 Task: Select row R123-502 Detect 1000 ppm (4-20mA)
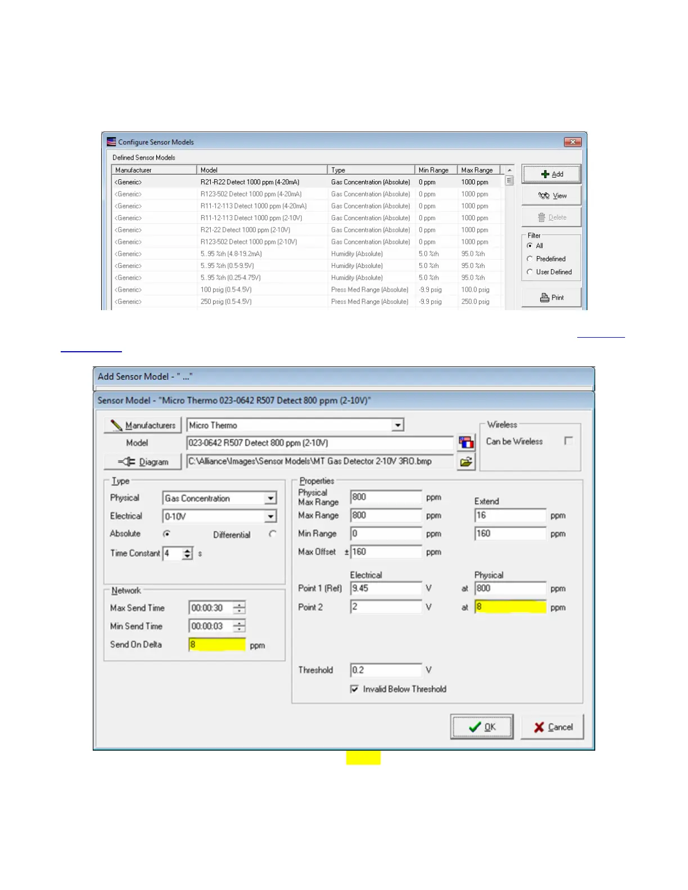click(306, 194)
